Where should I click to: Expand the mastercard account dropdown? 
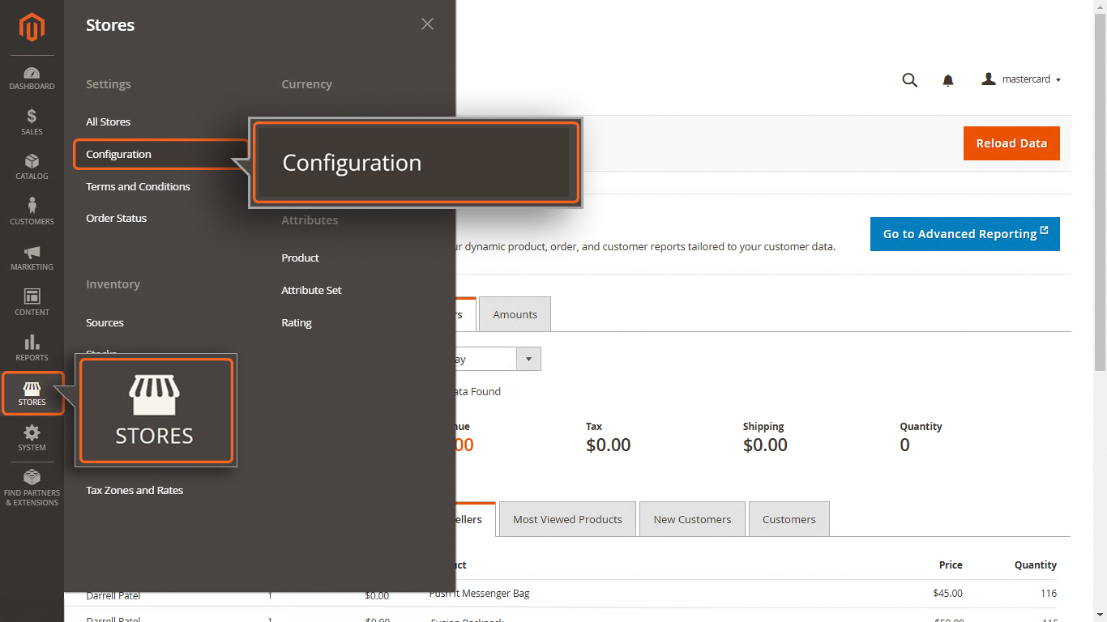pos(1021,79)
